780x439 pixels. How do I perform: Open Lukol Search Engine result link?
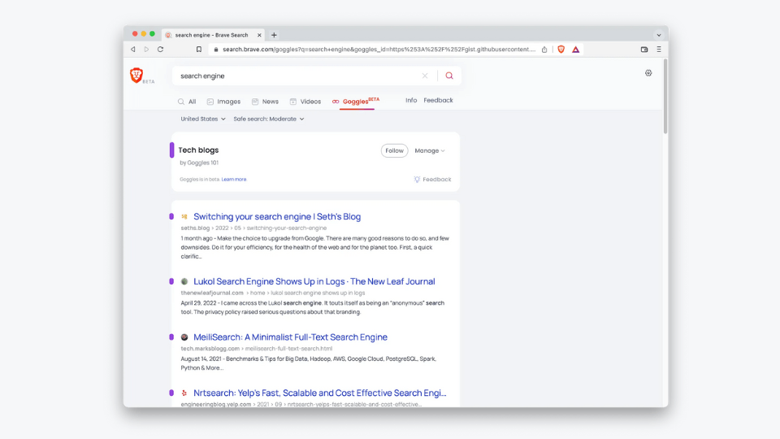[x=314, y=281]
